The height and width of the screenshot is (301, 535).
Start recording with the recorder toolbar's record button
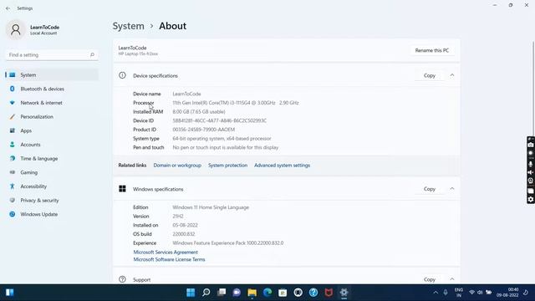tap(531, 154)
